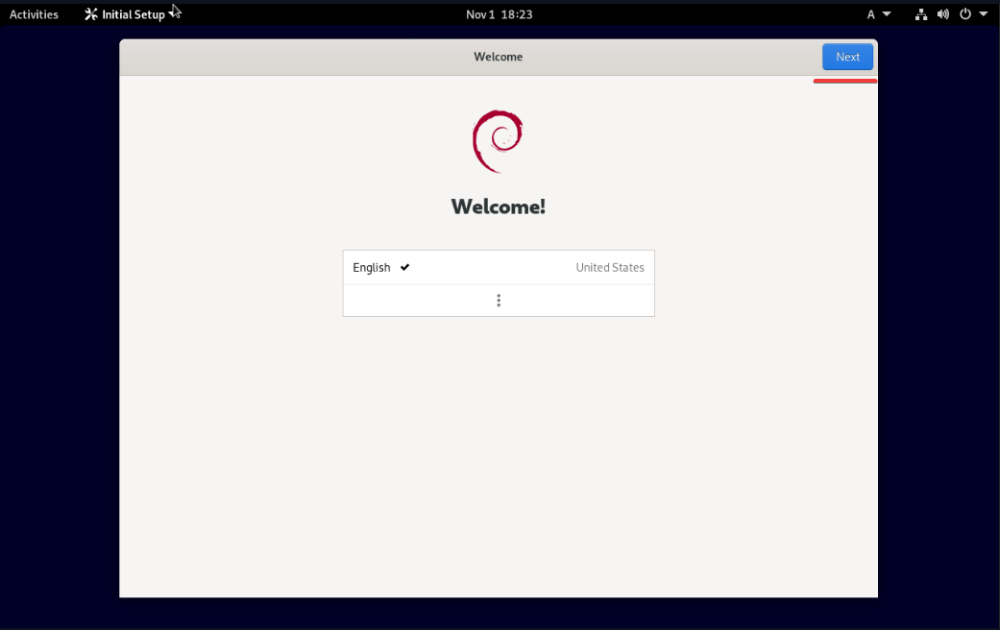Click the red underline below Next
Viewport: 1000px width, 630px height.
(844, 82)
